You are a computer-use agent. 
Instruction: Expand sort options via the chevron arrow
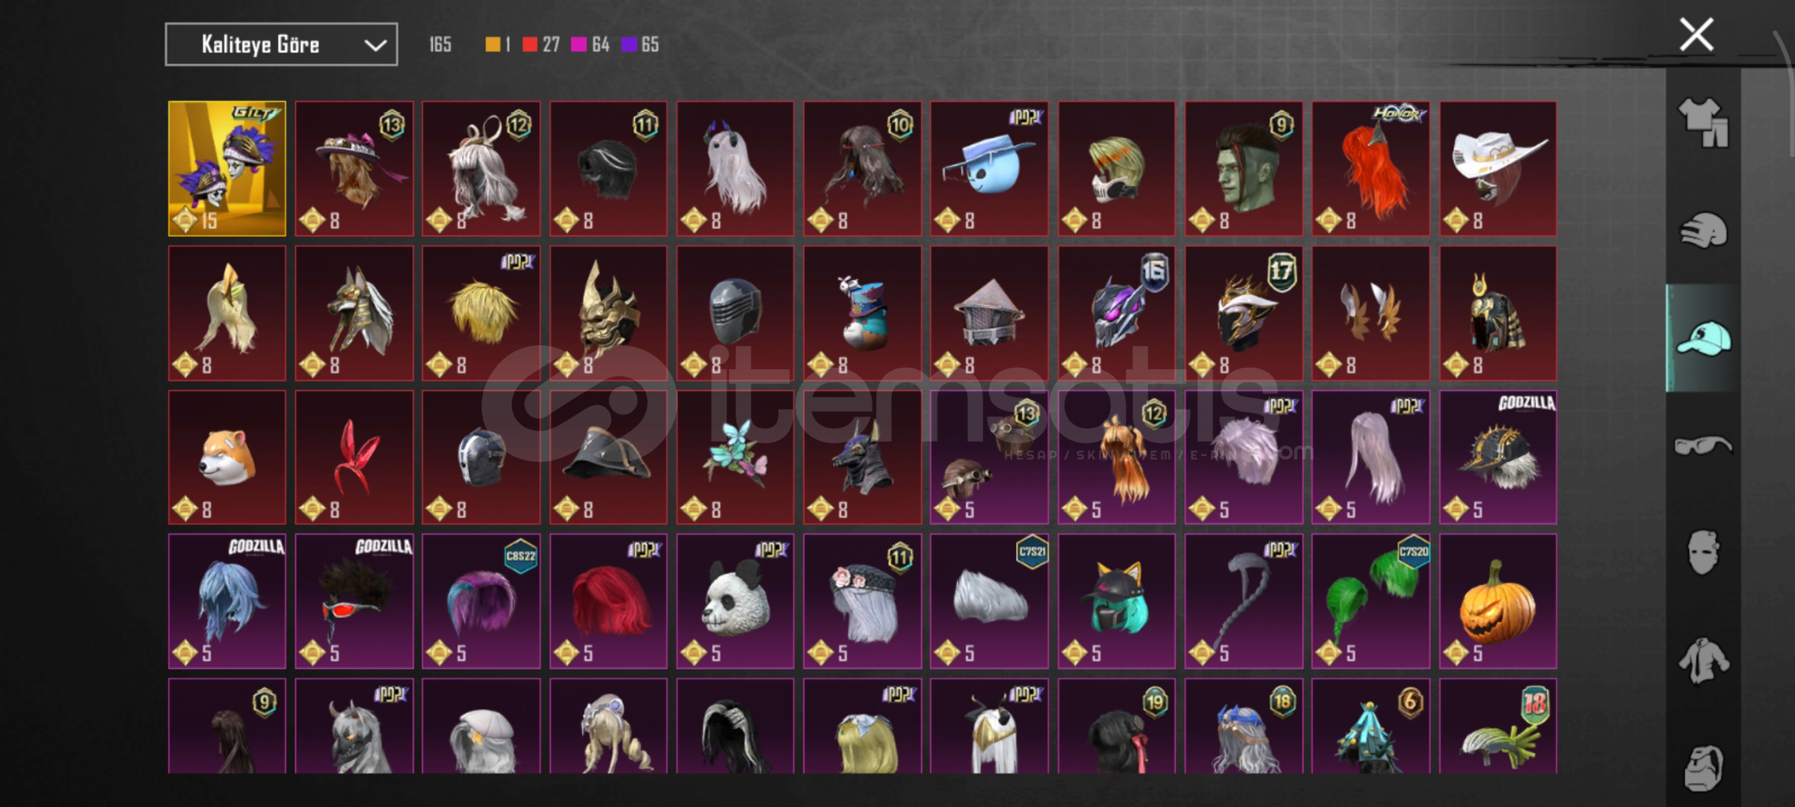[x=375, y=46]
